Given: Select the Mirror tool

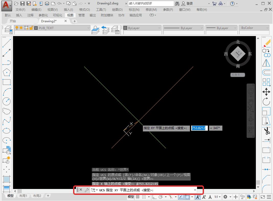Looking at the screenshot, I should [x=266, y=63].
